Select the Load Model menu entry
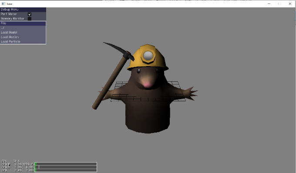296x173 pixels. [x=23, y=33]
